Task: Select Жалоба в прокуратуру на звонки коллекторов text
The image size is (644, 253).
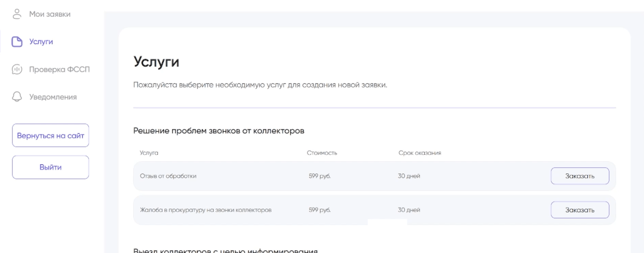Action: click(x=206, y=210)
